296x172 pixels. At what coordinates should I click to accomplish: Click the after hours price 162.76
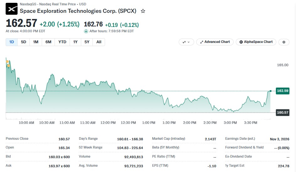(93, 24)
